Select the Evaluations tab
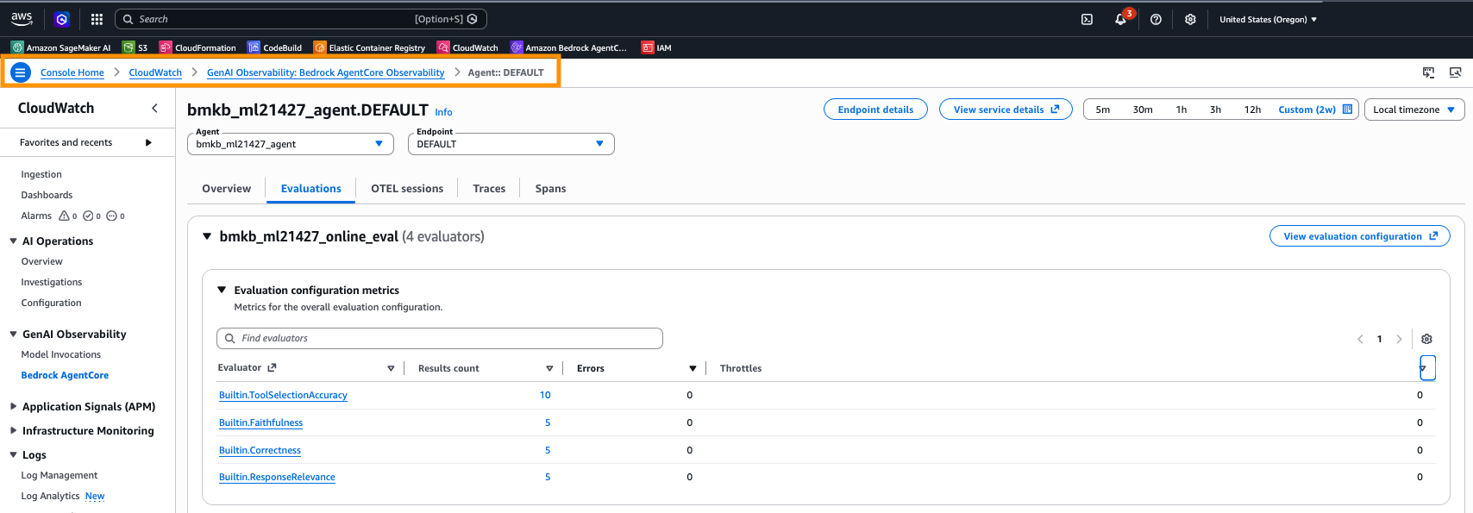Image resolution: width=1473 pixels, height=513 pixels. pyautogui.click(x=311, y=189)
